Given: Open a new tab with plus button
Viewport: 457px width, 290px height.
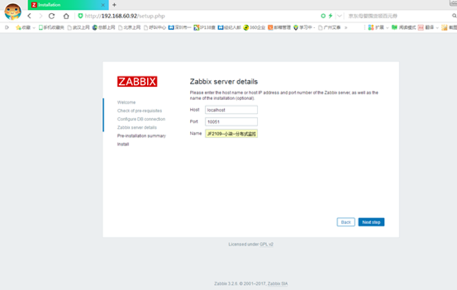Looking at the screenshot, I should (114, 5).
